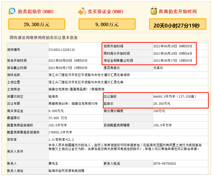Click the countdown alarm clock icon

coord(154,11)
